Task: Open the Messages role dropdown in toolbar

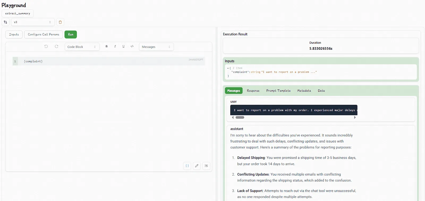Action: pos(156,47)
